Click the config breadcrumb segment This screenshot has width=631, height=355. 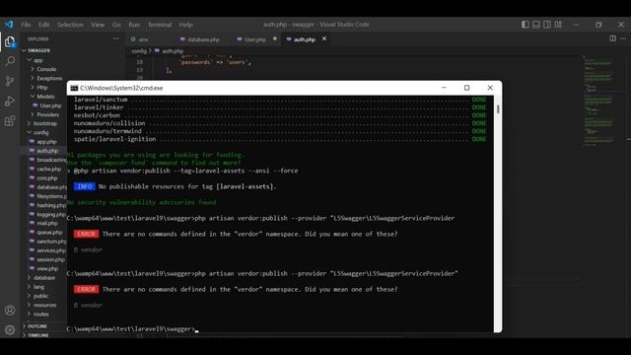pos(139,51)
